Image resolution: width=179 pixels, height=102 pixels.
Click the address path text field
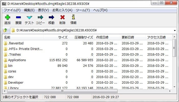94,30
